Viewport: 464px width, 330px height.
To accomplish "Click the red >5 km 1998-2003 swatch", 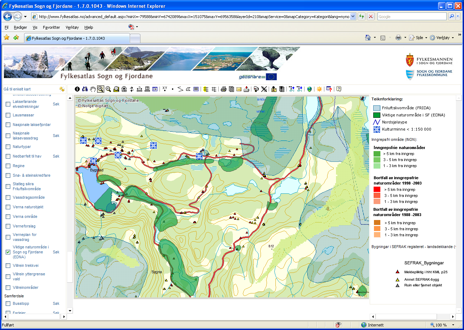I will 377,189.
